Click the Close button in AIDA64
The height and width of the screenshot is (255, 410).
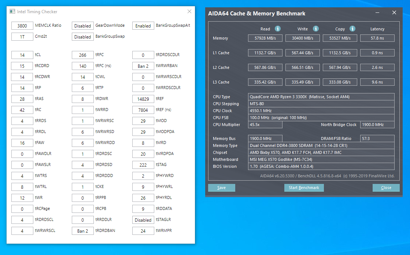click(386, 188)
